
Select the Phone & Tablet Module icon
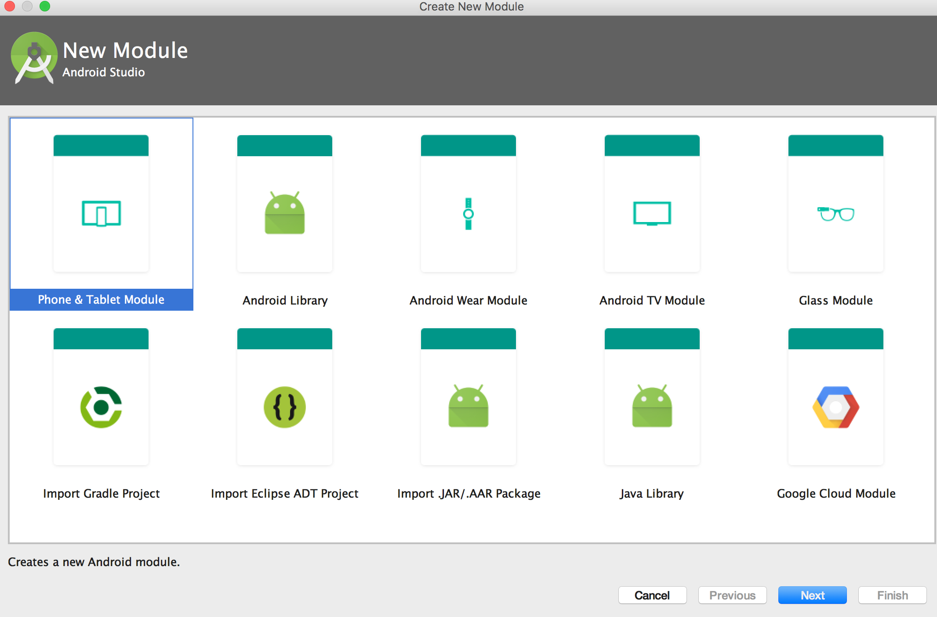pos(101,213)
